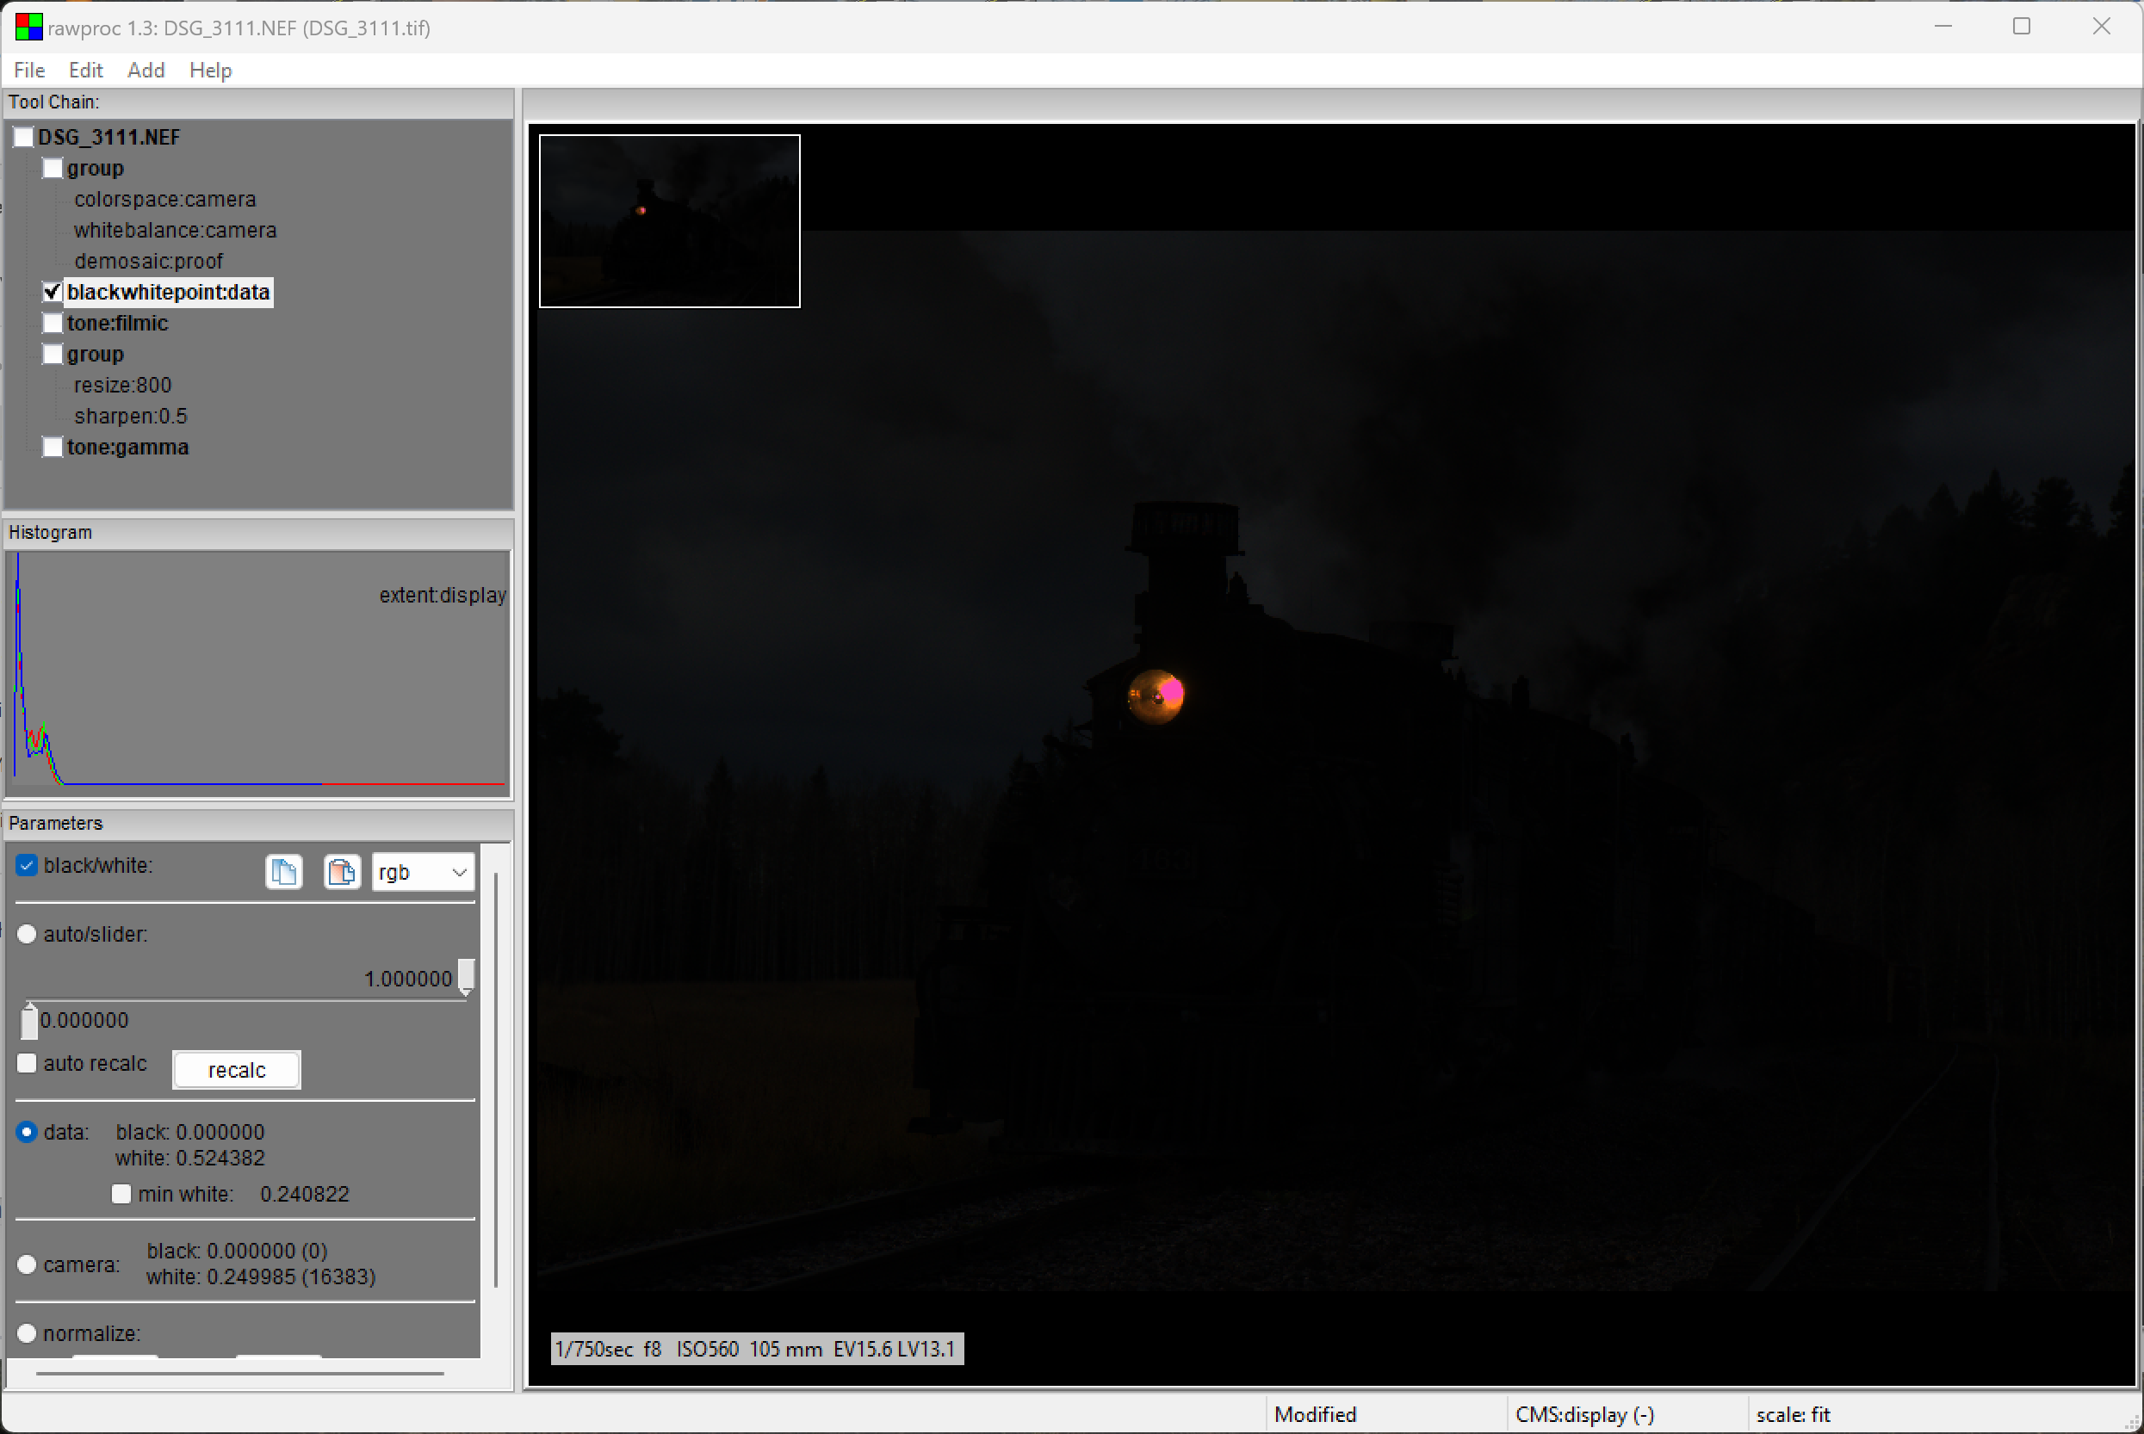
Task: Click the paste parameters clipboard icon
Action: click(342, 872)
